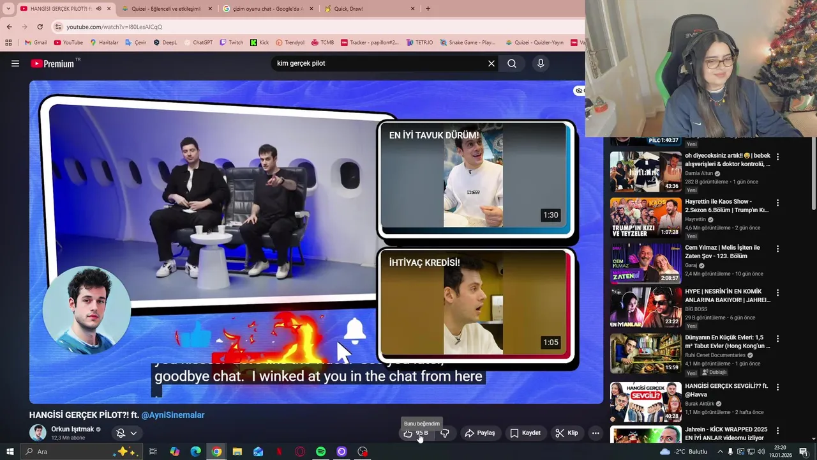
Task: Click Paylaş share button
Action: [x=480, y=433]
